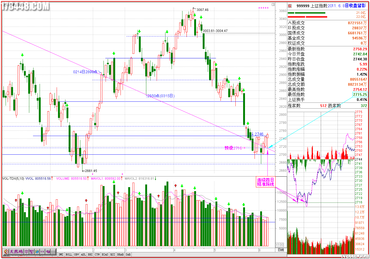The height and width of the screenshot is (259, 370).
Task: Click the X100 volume scale box
Action: coord(280,245)
